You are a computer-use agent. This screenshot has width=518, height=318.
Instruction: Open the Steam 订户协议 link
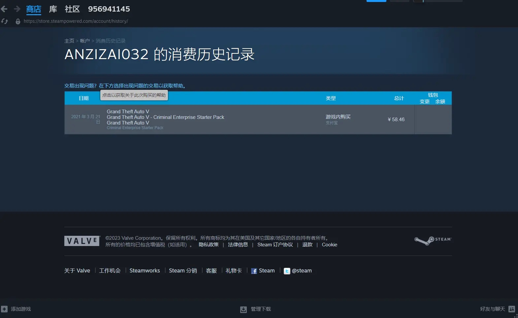pos(275,245)
